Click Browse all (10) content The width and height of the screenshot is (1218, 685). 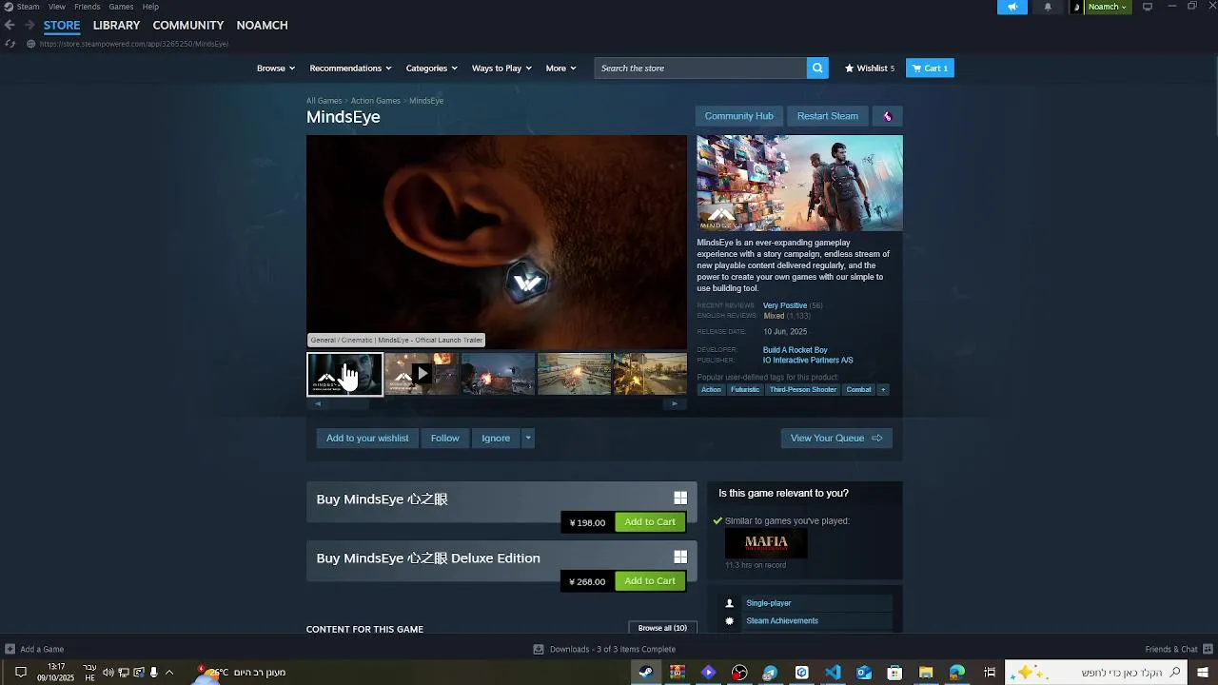point(662,628)
